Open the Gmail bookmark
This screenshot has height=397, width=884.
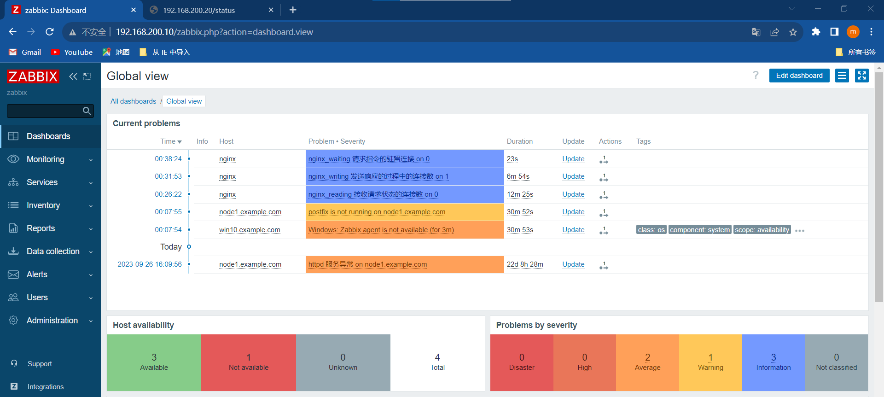[25, 52]
